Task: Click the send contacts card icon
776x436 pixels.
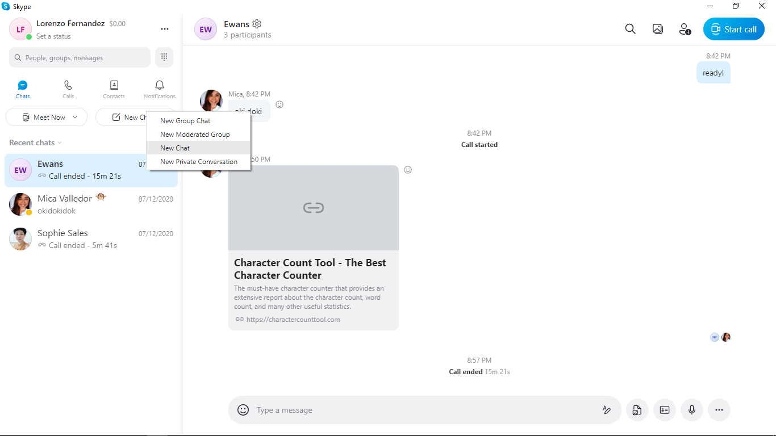Action: click(x=665, y=410)
